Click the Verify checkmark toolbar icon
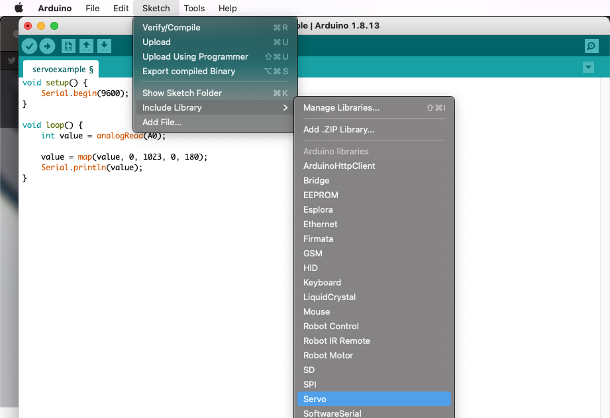The image size is (610, 418). [29, 46]
